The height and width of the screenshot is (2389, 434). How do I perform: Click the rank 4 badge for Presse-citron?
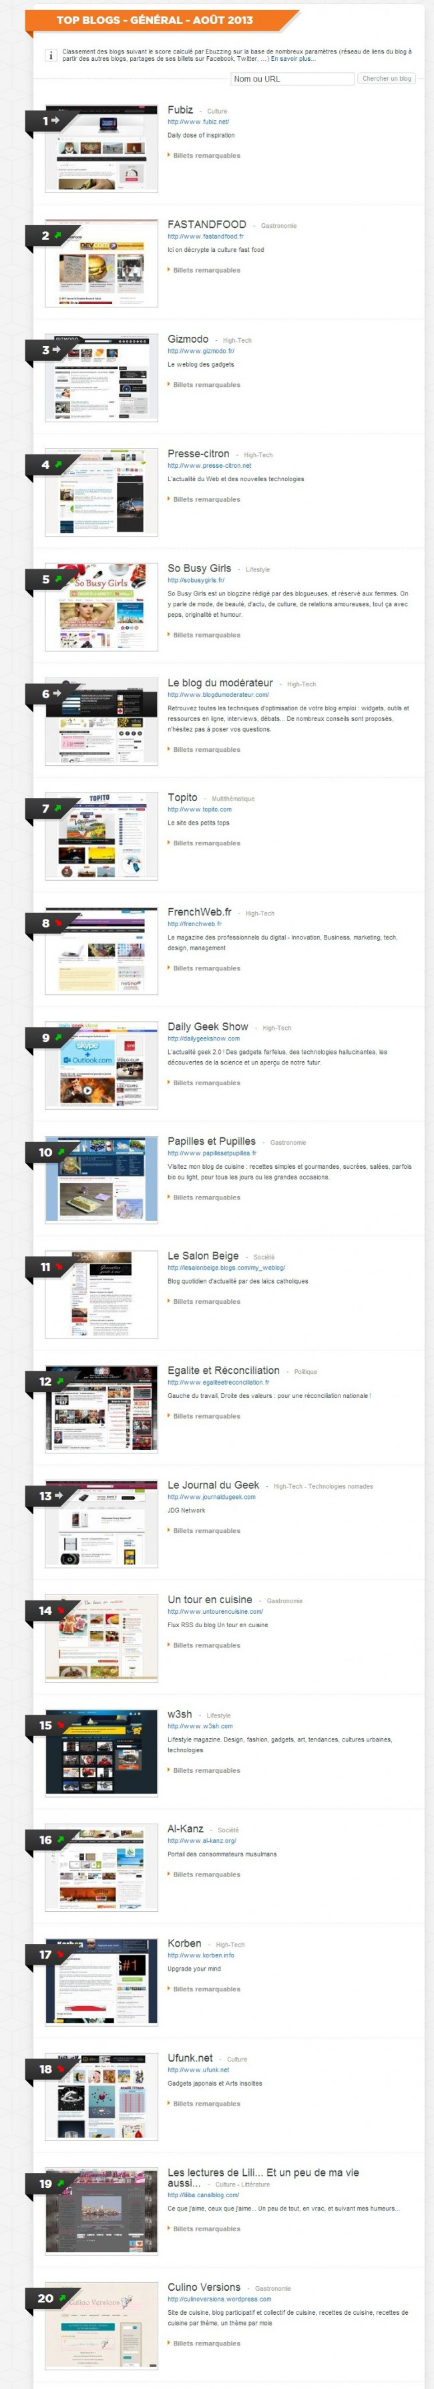tap(51, 464)
